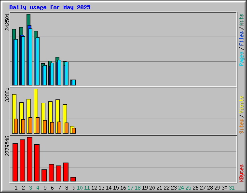Click the Sites legend label
Viewport: 247px width, 193px height.
(x=241, y=126)
